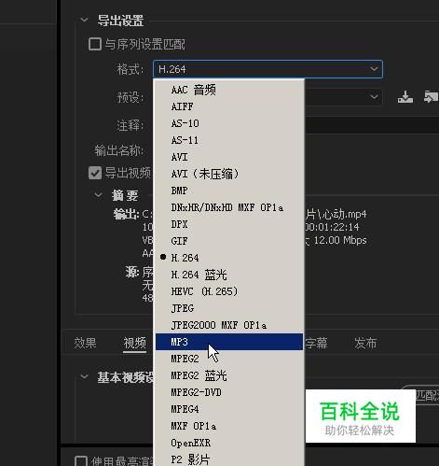
Task: Choose BMP in format list
Action: [229, 191]
